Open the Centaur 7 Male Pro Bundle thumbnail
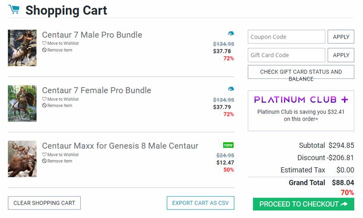363x218 pixels. point(22,48)
